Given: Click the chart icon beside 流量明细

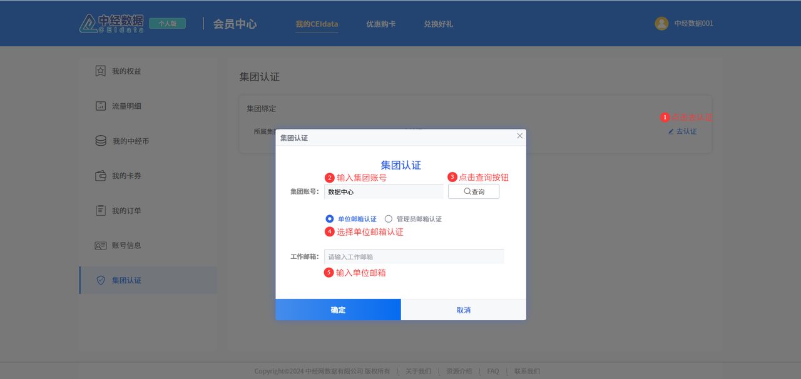Looking at the screenshot, I should [x=100, y=106].
